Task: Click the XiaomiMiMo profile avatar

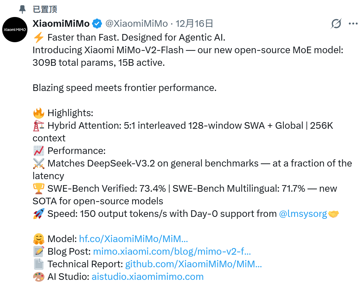Action: [x=15, y=30]
